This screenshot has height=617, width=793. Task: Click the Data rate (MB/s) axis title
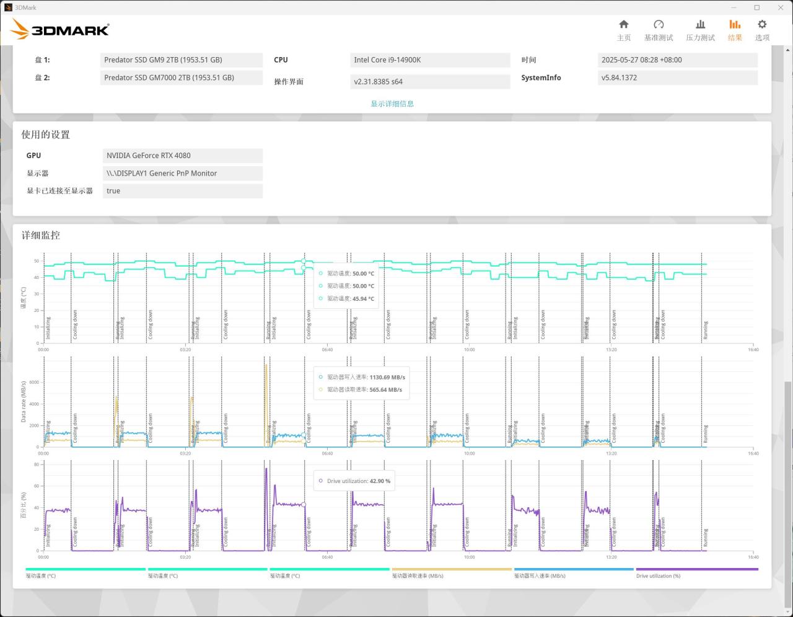(x=24, y=402)
